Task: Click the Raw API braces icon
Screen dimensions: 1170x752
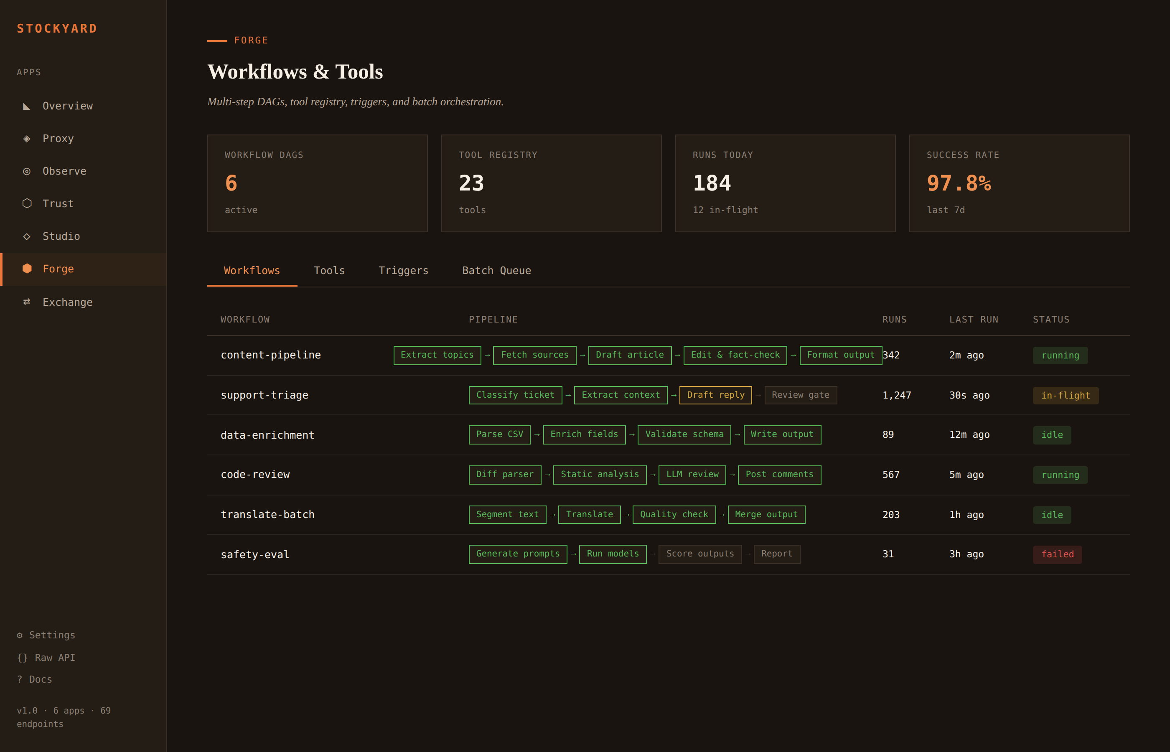Action: tap(21, 657)
